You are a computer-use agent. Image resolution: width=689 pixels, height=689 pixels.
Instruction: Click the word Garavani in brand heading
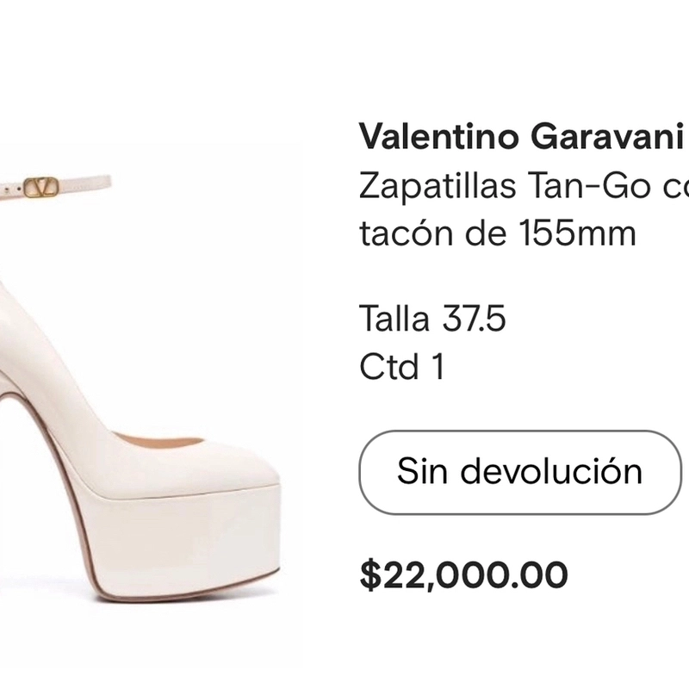tap(607, 136)
